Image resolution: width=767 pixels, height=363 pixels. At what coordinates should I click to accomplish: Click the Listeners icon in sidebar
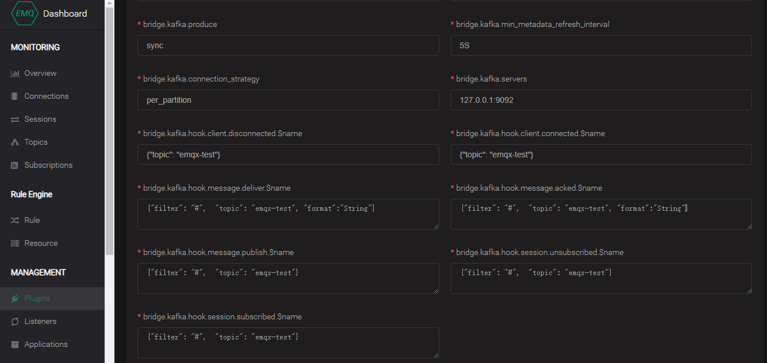(15, 322)
